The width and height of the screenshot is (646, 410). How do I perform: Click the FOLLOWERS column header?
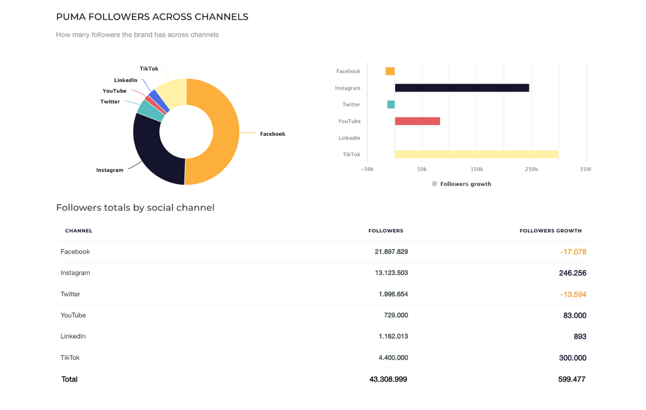coord(386,231)
